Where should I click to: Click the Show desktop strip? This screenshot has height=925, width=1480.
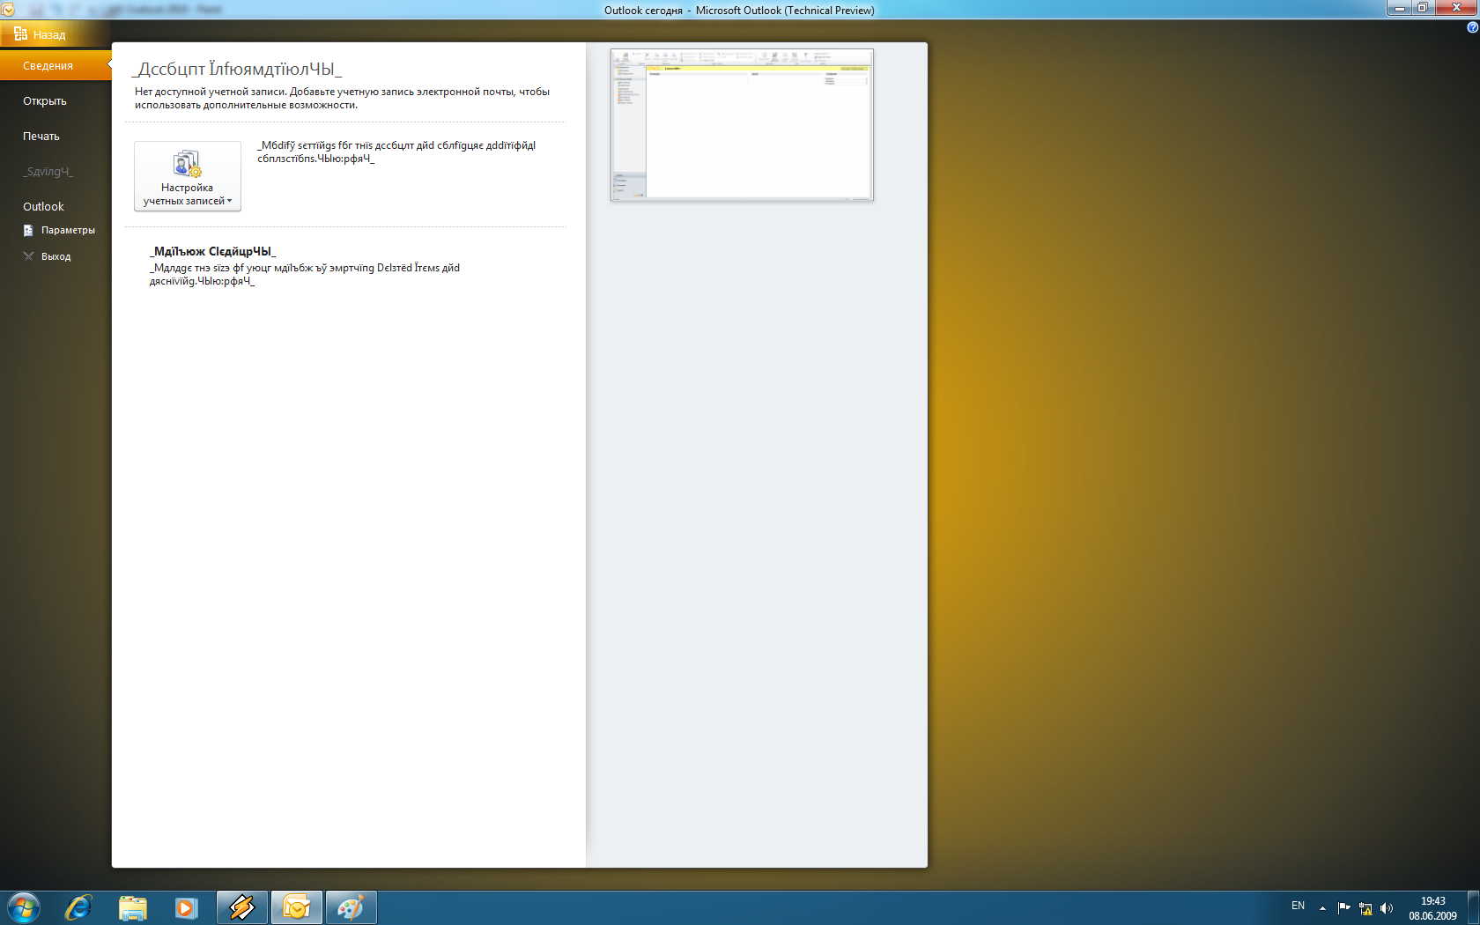click(x=1473, y=907)
